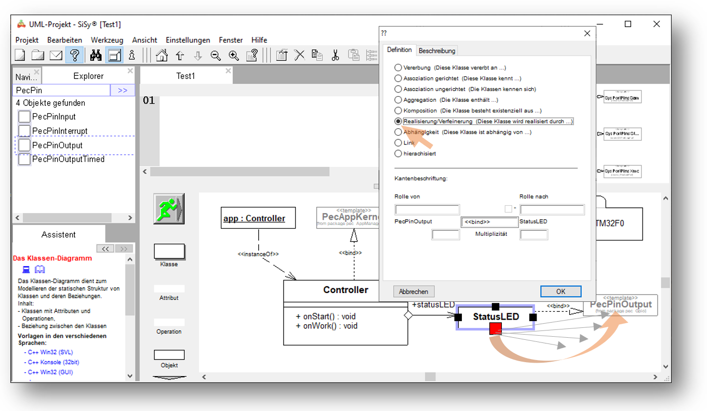Click the Rolle von input field

427,210
